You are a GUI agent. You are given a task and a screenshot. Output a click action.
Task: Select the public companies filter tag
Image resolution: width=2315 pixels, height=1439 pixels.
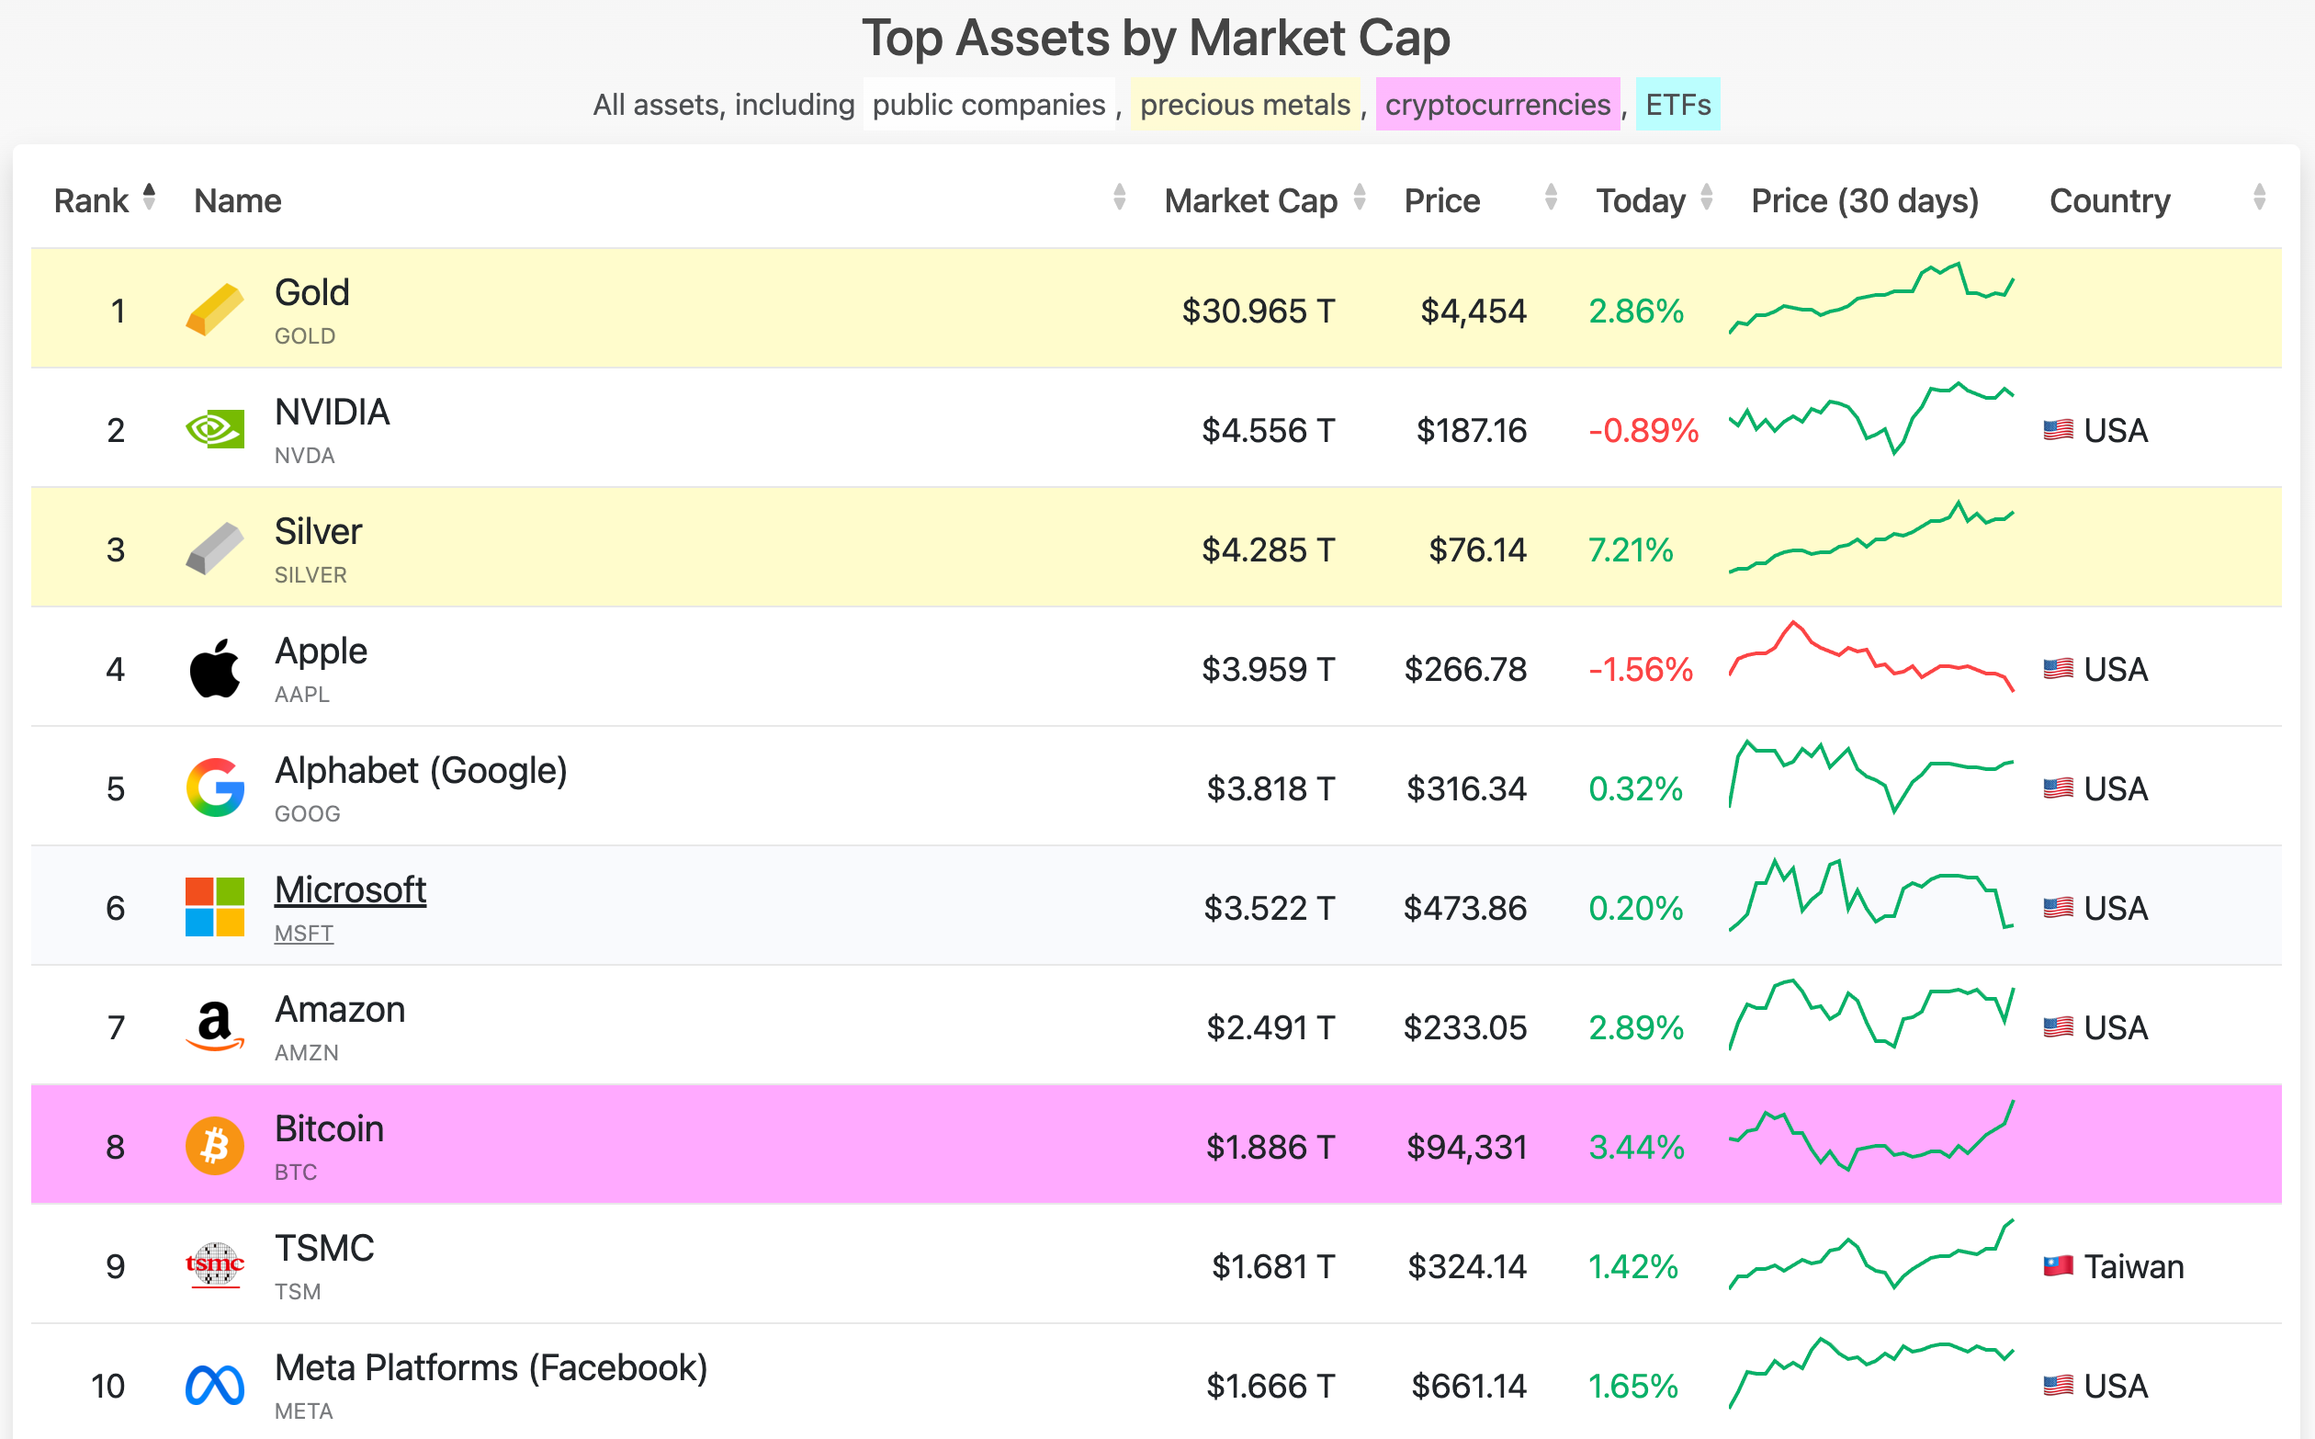(988, 104)
